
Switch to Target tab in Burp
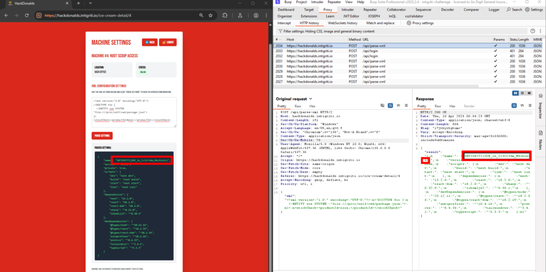(x=309, y=10)
